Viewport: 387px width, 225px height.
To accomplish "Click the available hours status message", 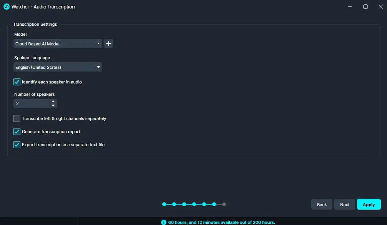I will coord(221,222).
